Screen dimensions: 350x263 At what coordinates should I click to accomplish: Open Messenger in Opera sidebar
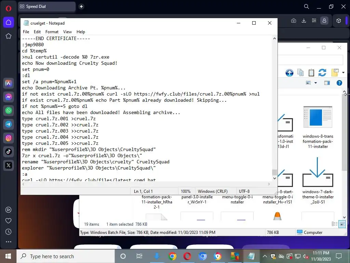[9, 97]
